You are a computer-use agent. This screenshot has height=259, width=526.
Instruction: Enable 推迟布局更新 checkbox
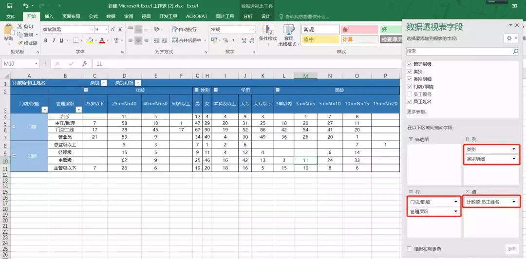(x=409, y=249)
